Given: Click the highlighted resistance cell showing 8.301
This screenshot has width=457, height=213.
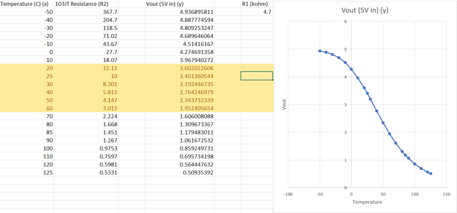Looking at the screenshot, I should click(86, 84).
